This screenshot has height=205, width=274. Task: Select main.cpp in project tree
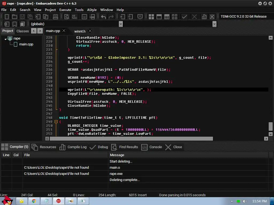click(26, 44)
